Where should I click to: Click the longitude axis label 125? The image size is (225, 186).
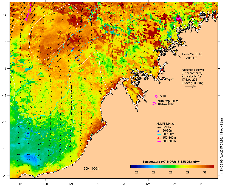click(174, 184)
